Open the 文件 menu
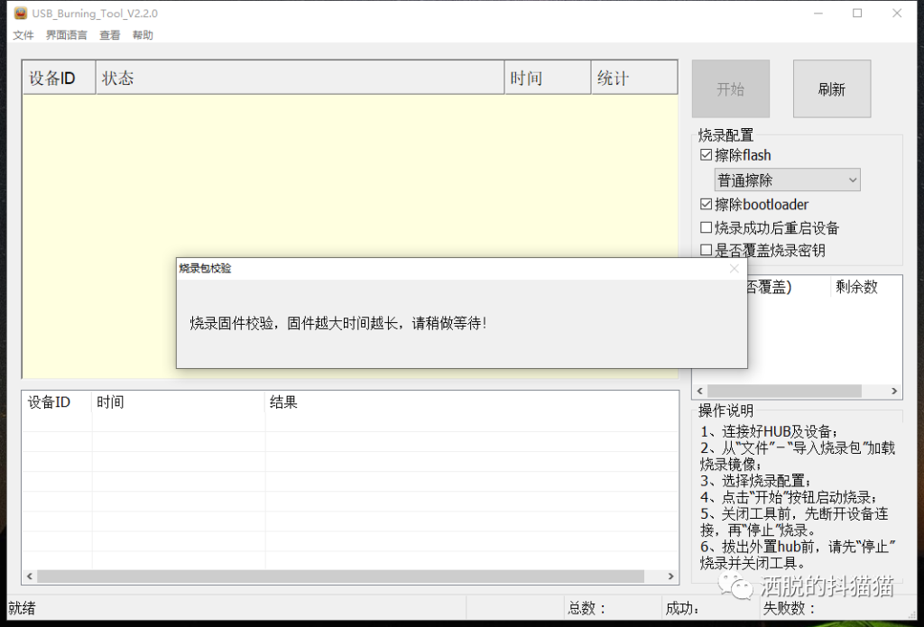The width and height of the screenshot is (924, 627). [23, 35]
